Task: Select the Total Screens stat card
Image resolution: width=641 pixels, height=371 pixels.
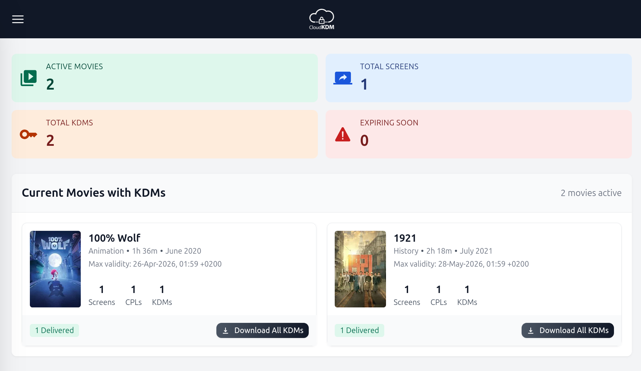Action: point(478,78)
